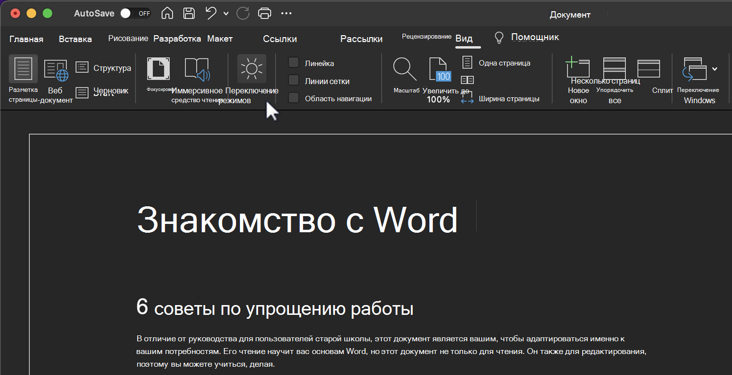Viewport: 732px width, 375px height.
Task: Undo the last action with the arrow icon
Action: (211, 13)
